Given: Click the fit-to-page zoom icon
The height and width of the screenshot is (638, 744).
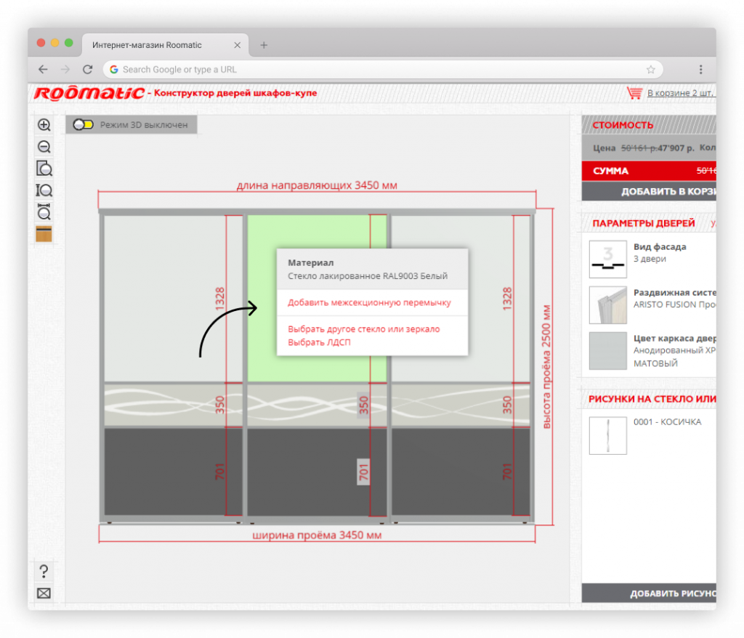Looking at the screenshot, I should click(44, 169).
